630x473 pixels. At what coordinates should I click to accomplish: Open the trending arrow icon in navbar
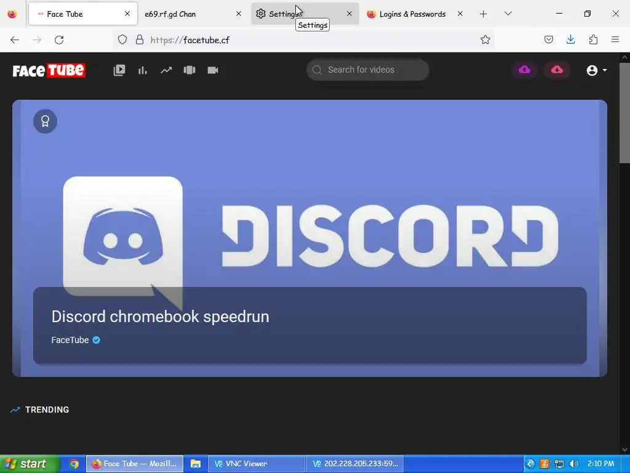point(166,70)
